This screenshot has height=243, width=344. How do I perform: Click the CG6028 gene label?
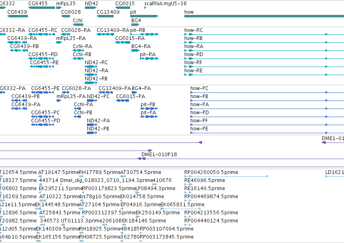click(x=71, y=12)
